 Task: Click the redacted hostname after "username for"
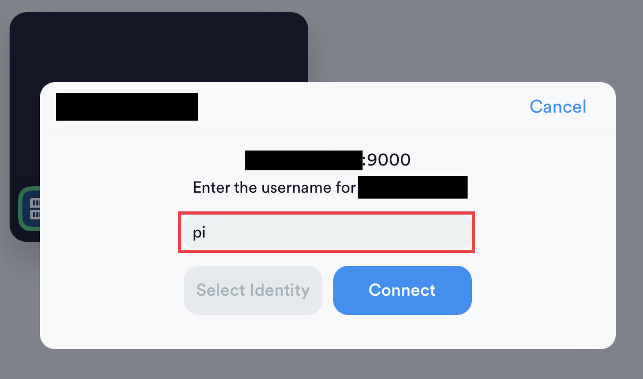(412, 188)
